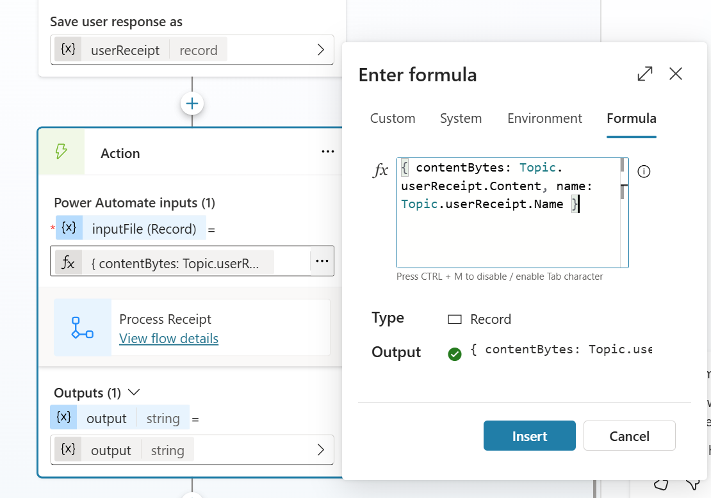Close the Enter formula dialog
This screenshot has height=498, width=711.
coord(676,74)
